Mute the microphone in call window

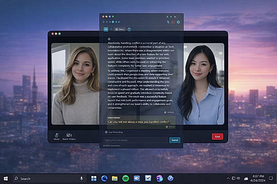[57, 136]
